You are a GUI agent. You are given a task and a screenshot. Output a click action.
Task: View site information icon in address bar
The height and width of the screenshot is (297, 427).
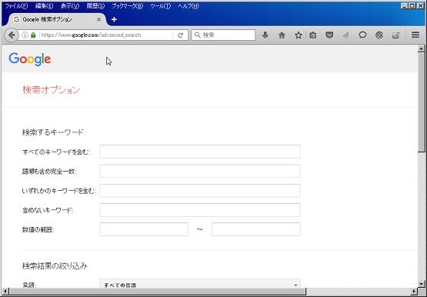coord(25,35)
